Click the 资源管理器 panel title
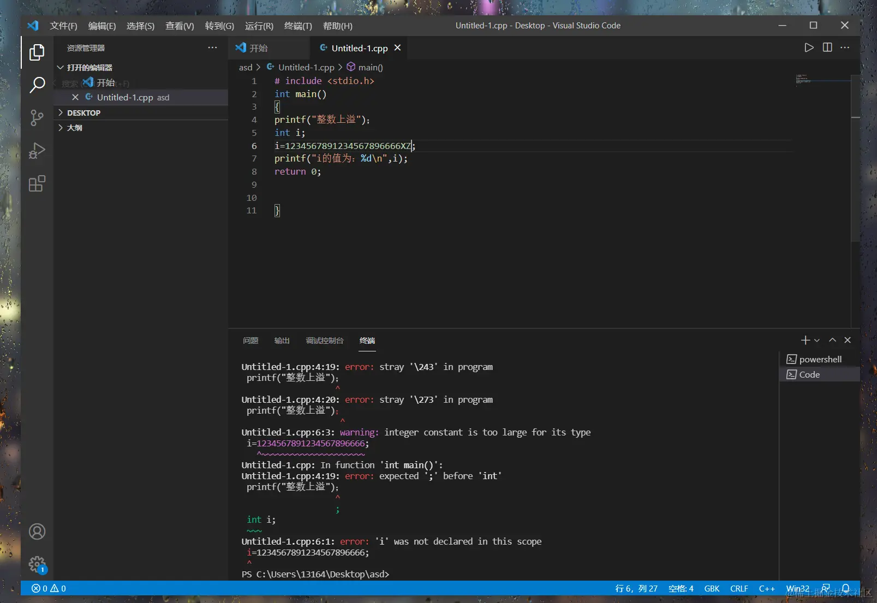Image resolution: width=877 pixels, height=603 pixels. coord(86,48)
